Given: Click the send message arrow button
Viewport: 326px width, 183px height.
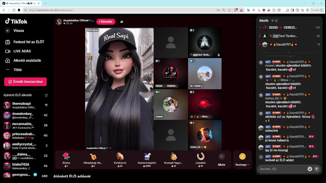Looking at the screenshot, I should tap(317, 169).
